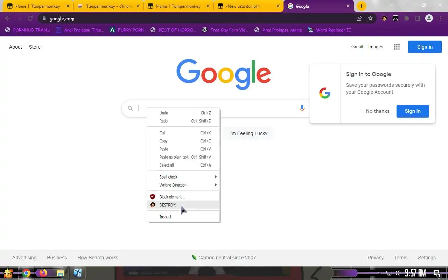
Task: Click the DESTROY! context menu entry
Action: 183,205
